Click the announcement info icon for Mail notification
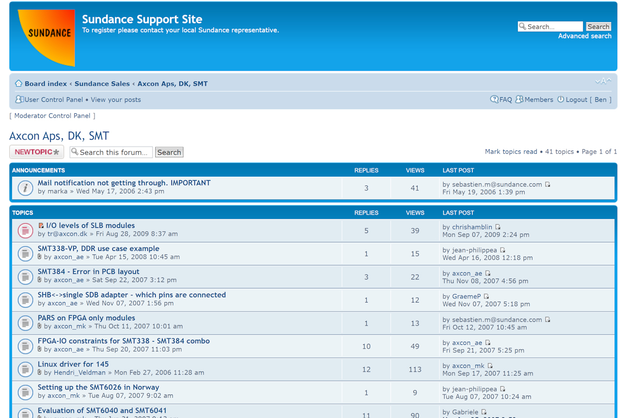627x418 pixels. click(25, 188)
